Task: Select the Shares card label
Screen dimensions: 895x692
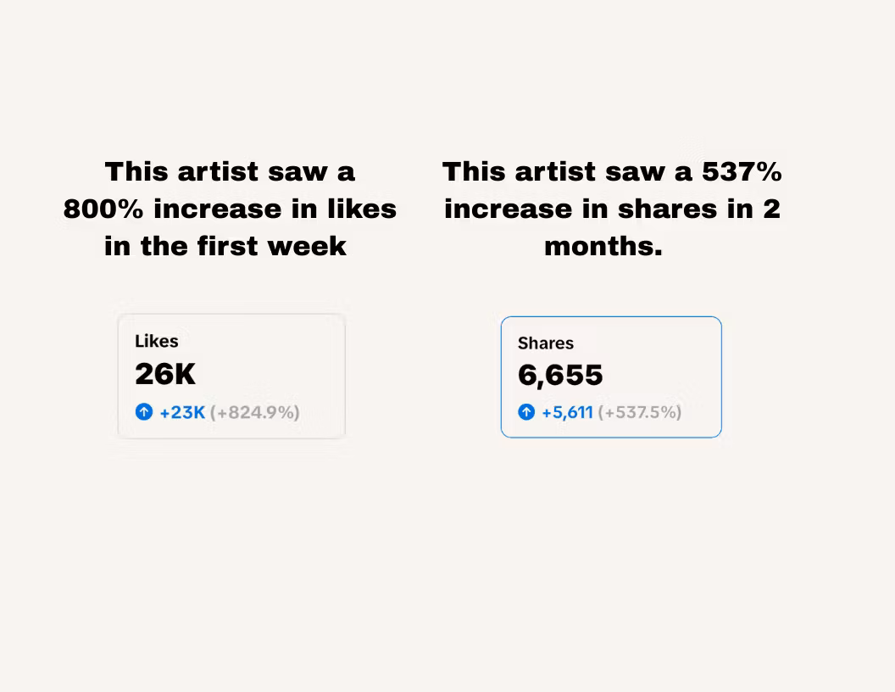Action: click(x=546, y=343)
